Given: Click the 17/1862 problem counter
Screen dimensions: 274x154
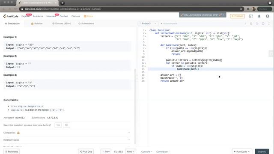Looking at the screenshot, I should pyautogui.click(x=118, y=151).
